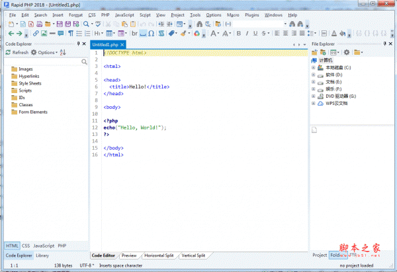The width and height of the screenshot is (397, 272).
Task: Open the Options dropdown in Code Explorer
Action: click(46, 52)
